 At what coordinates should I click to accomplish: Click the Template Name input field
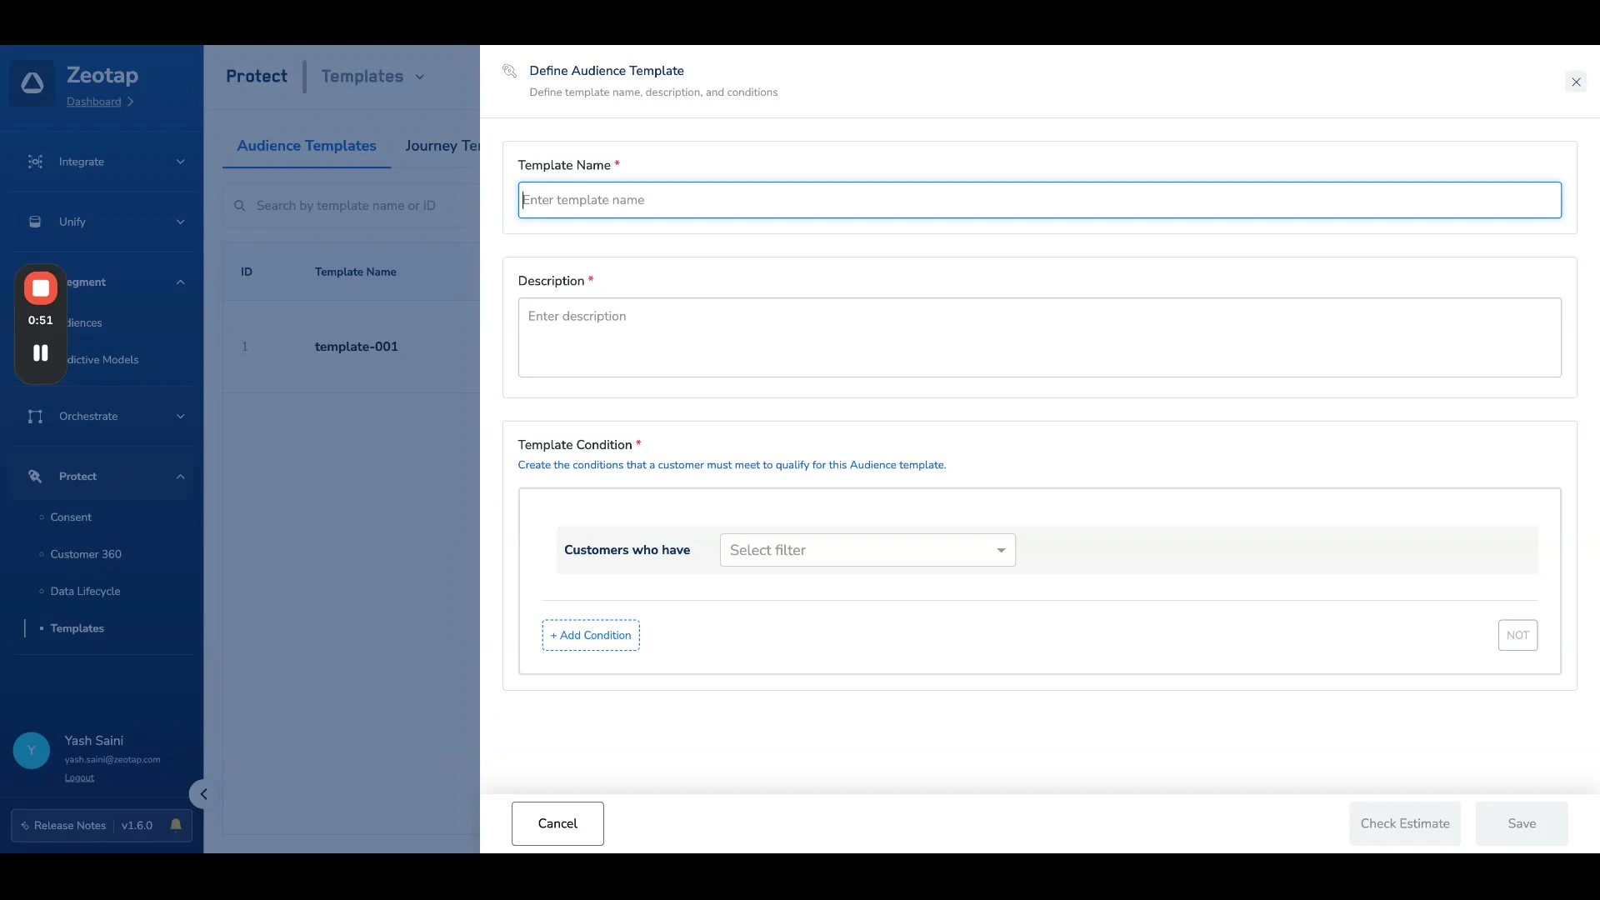pyautogui.click(x=1038, y=200)
